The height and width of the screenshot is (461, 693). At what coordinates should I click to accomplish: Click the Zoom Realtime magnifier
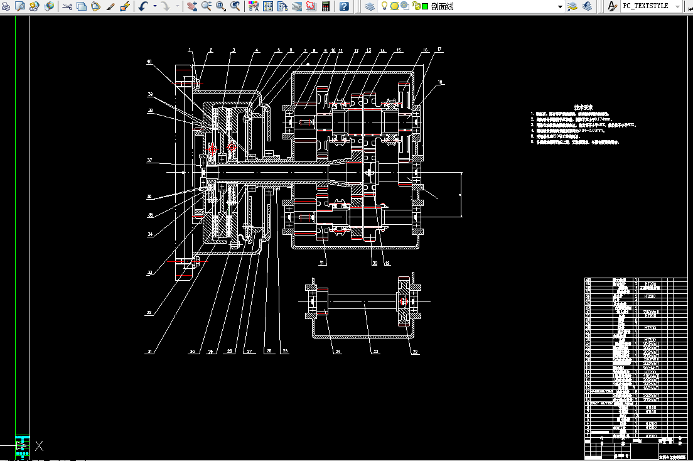pos(207,6)
